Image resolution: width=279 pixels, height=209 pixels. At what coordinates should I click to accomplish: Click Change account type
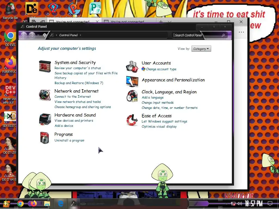(161, 69)
